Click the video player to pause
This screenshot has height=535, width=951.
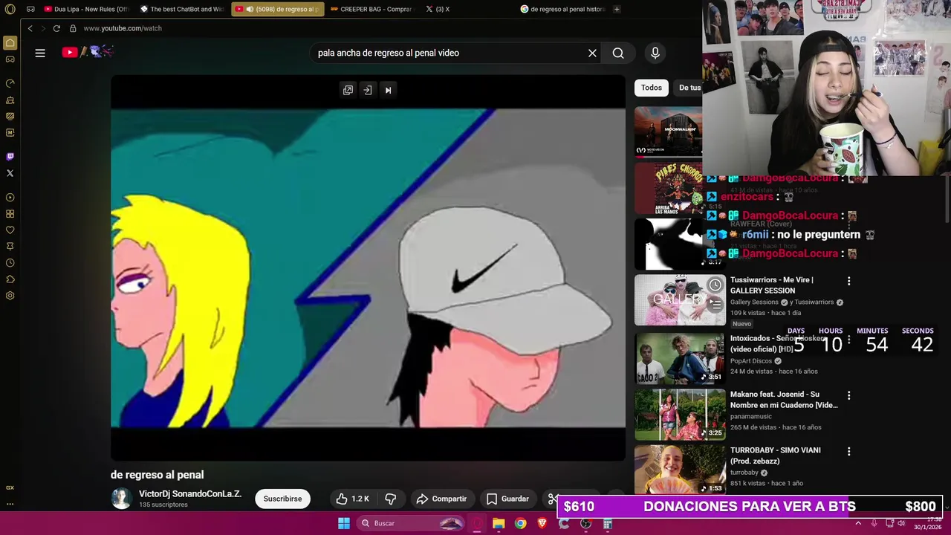(368, 267)
